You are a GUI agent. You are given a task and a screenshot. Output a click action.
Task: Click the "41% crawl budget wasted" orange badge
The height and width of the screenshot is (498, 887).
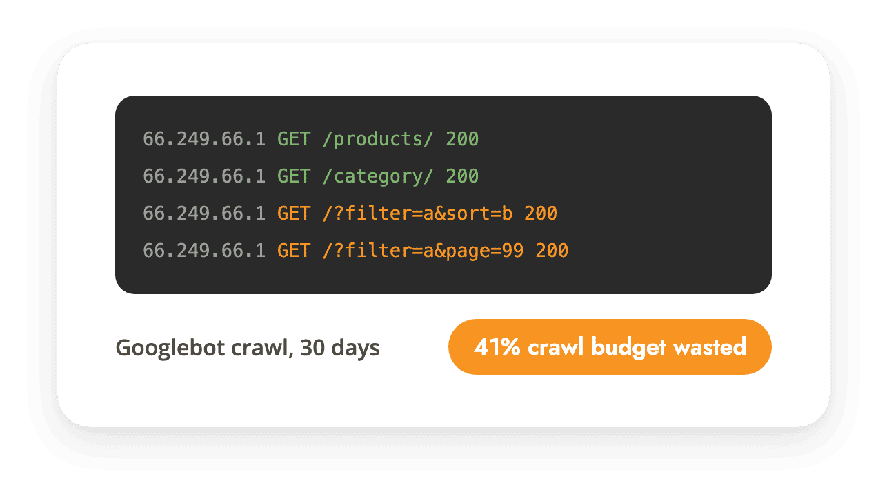(610, 346)
